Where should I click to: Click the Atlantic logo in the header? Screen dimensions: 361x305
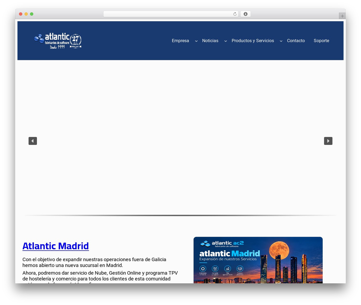click(58, 41)
